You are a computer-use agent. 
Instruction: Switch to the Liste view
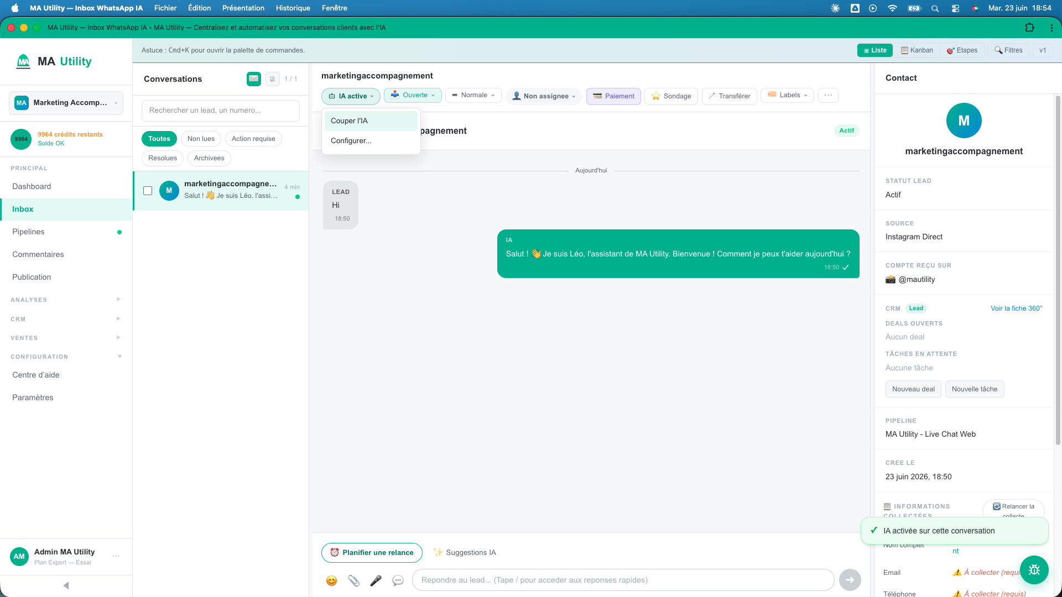pos(874,50)
